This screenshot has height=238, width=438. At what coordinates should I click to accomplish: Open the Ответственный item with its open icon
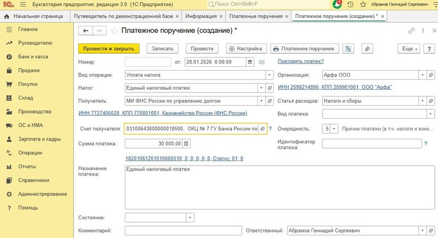click(431, 230)
